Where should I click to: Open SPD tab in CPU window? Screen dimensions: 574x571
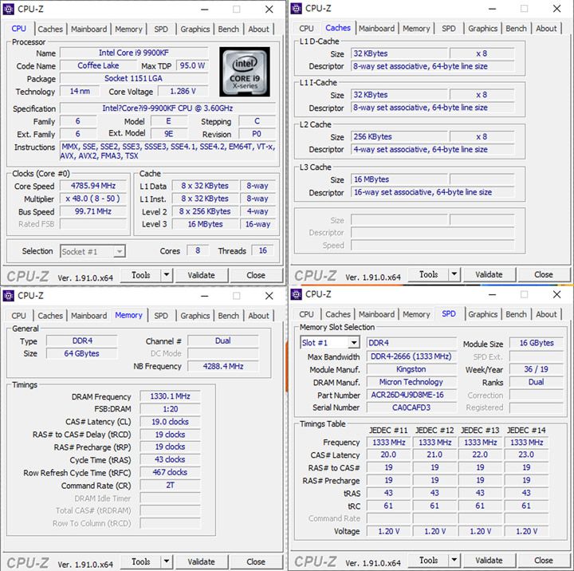[161, 29]
